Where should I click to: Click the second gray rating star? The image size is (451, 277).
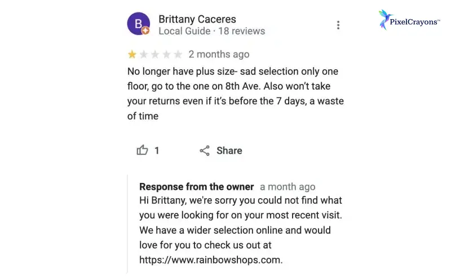coord(144,55)
